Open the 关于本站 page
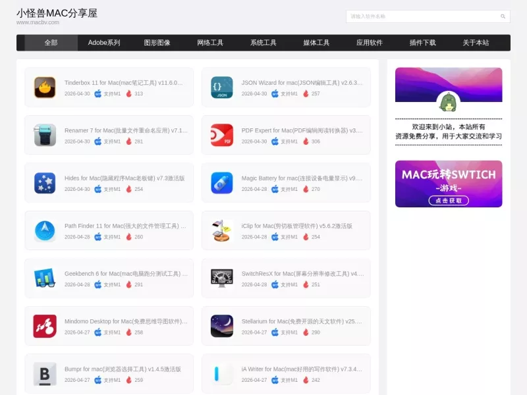This screenshot has height=395, width=527. [476, 43]
